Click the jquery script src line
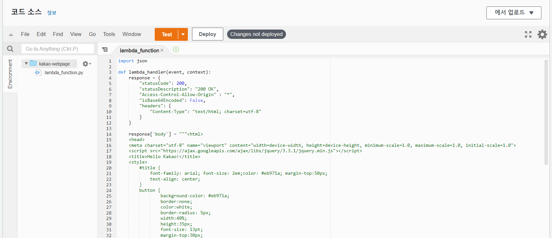 (x=245, y=151)
